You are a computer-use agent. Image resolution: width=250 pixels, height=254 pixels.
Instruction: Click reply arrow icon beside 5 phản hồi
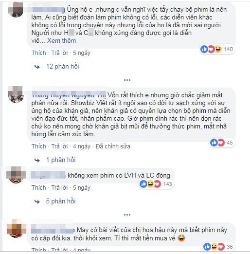click(37, 201)
